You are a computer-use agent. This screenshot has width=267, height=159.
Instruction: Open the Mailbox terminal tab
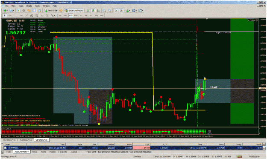pos(53,152)
